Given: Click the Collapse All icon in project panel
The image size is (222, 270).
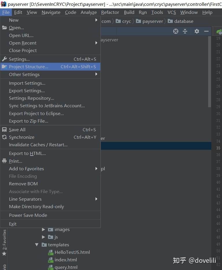Looking at the screenshot, I should click(185, 31).
